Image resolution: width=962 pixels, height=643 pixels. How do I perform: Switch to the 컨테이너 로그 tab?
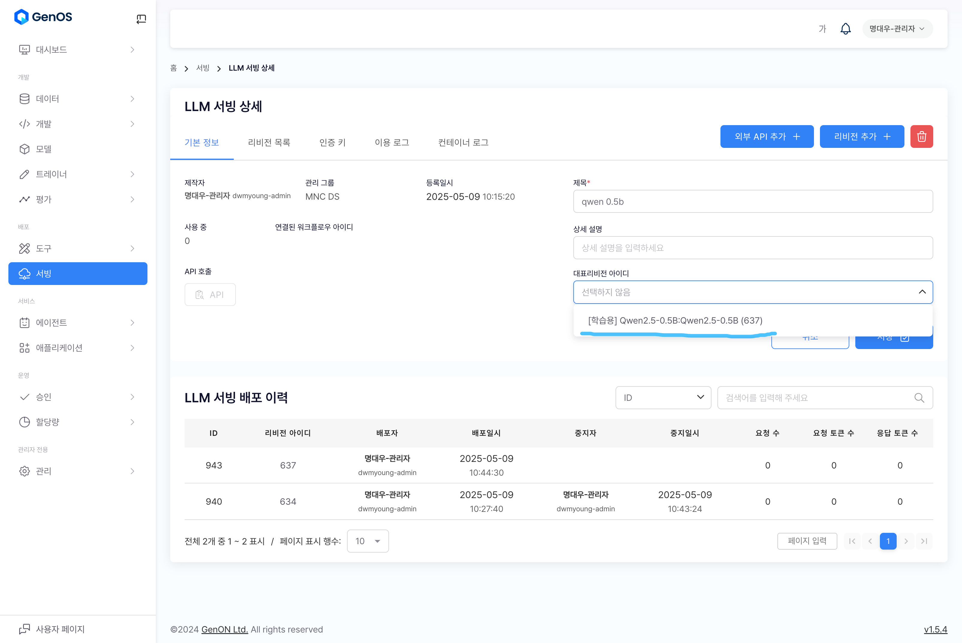coord(463,142)
